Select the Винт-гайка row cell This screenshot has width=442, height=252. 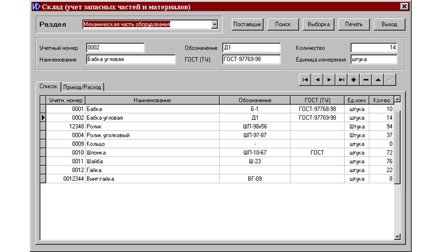(x=152, y=178)
